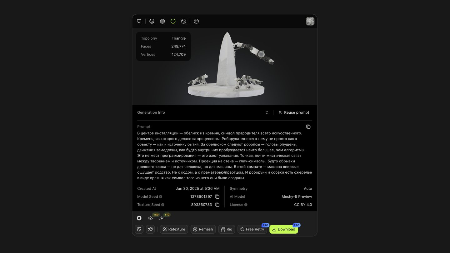Image resolution: width=450 pixels, height=253 pixels.
Task: Open the texture thumbnail in the viewer's corner
Action: [x=310, y=21]
